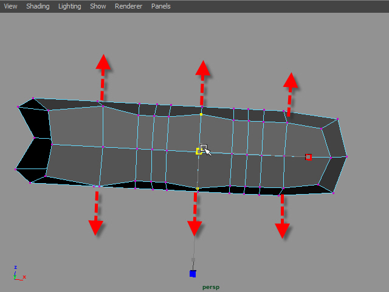Select the yellow vertex on top edge
Image resolution: width=389 pixels, height=292 pixels.
(x=201, y=114)
